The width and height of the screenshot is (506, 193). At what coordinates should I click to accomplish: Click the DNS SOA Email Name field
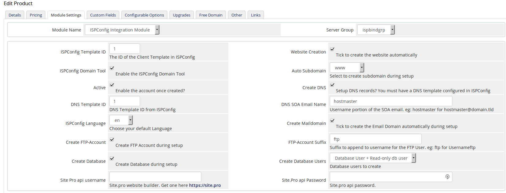[391, 101]
